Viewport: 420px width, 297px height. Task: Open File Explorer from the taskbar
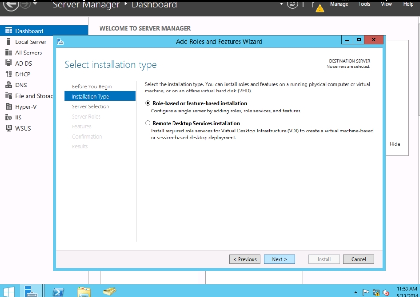[84, 291]
